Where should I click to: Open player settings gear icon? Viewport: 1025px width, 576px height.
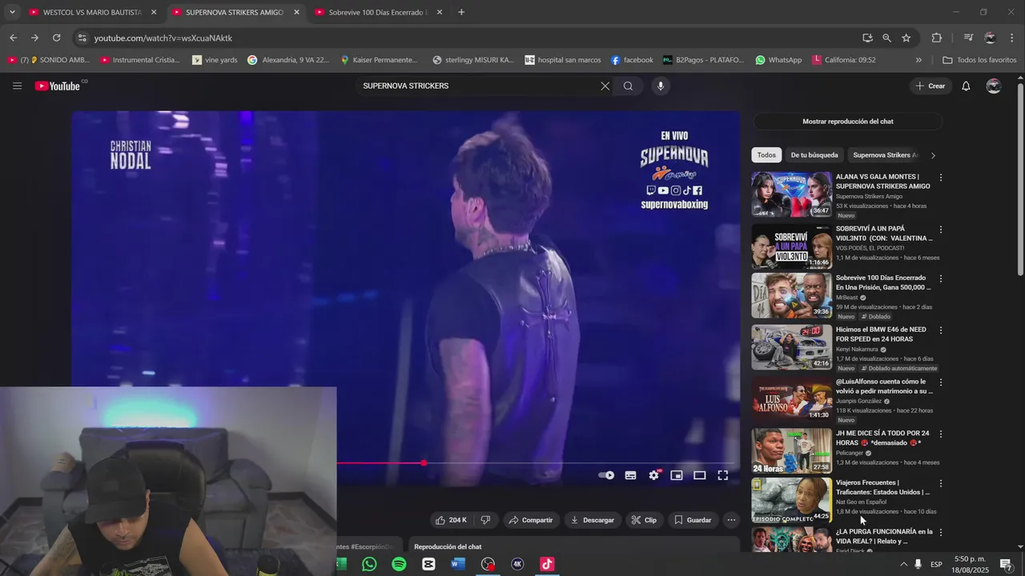(x=653, y=475)
